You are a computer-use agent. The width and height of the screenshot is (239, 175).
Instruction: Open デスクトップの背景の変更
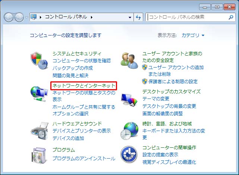tap(169, 106)
